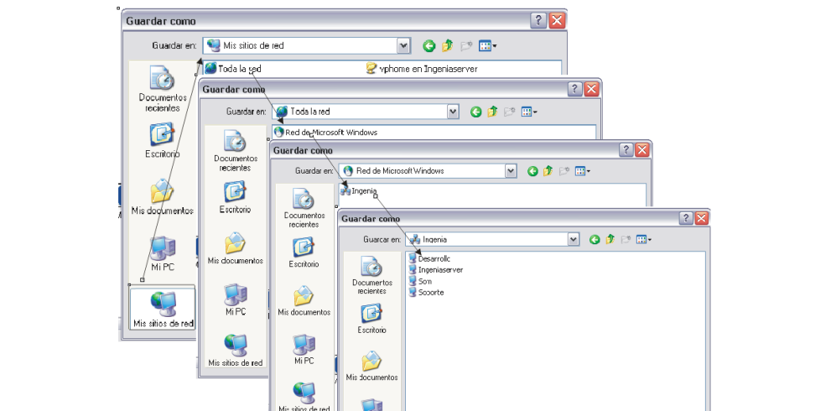Select Mi PC in Red de Microsoft Windows window
This screenshot has width=831, height=411.
(x=304, y=348)
